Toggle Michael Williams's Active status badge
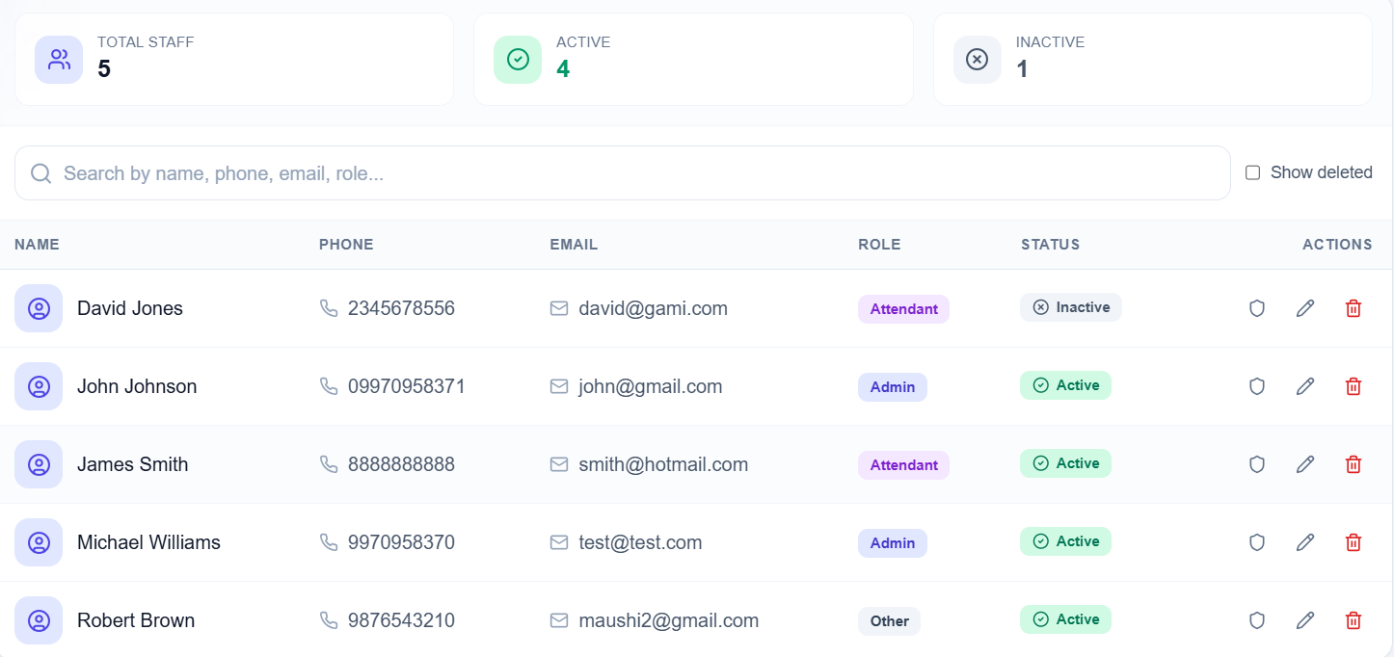 click(x=1065, y=541)
